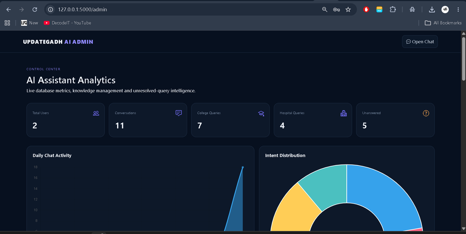
Task: Click the zoom magnifier icon in address bar
Action: [324, 10]
